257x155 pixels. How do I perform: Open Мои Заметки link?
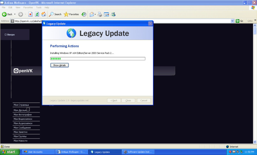tap(20, 132)
